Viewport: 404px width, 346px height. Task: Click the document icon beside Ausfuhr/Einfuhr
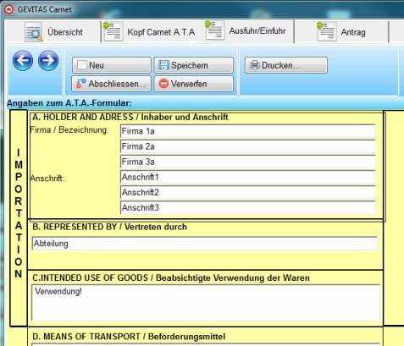(x=214, y=30)
